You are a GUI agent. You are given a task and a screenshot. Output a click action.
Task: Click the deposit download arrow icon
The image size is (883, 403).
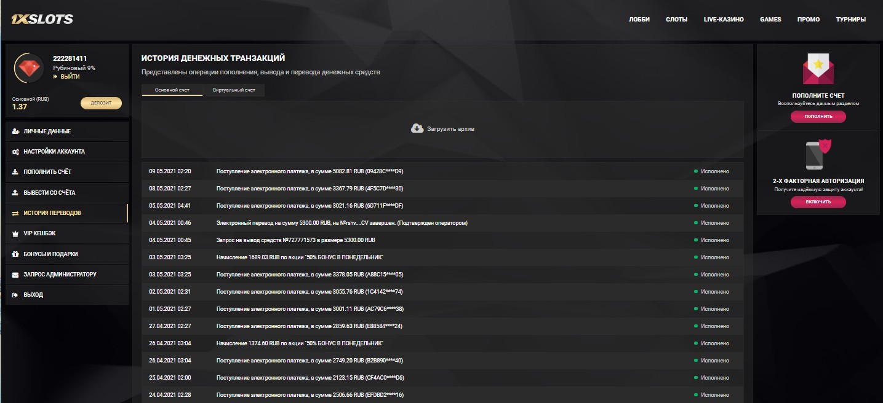15,172
